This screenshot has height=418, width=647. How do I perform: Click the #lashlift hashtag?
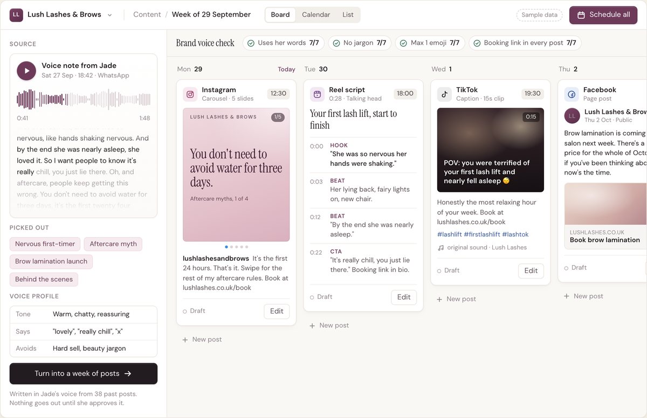click(x=450, y=235)
